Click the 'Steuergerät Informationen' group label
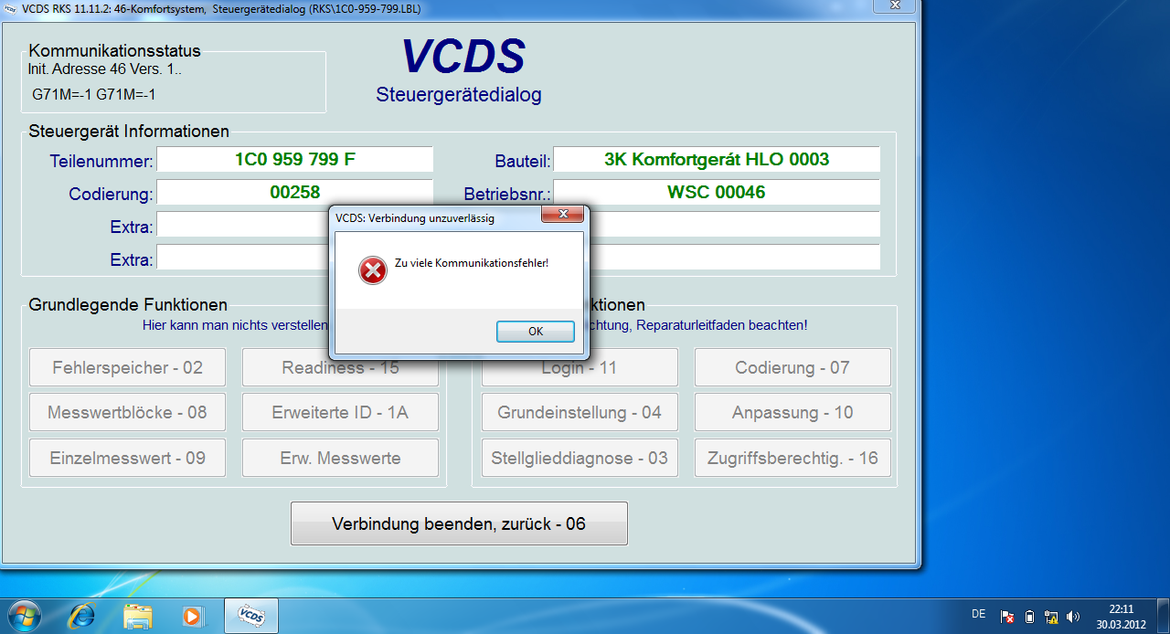Image resolution: width=1170 pixels, height=634 pixels. point(129,132)
